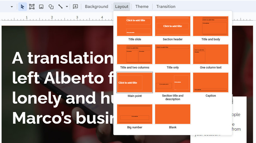Screen dimensions: 256x143
Task: Open the Transition panel
Action: pyautogui.click(x=166, y=7)
